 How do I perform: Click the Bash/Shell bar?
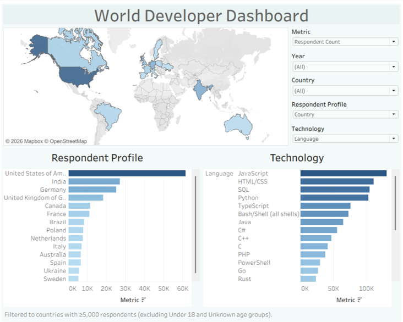click(324, 214)
